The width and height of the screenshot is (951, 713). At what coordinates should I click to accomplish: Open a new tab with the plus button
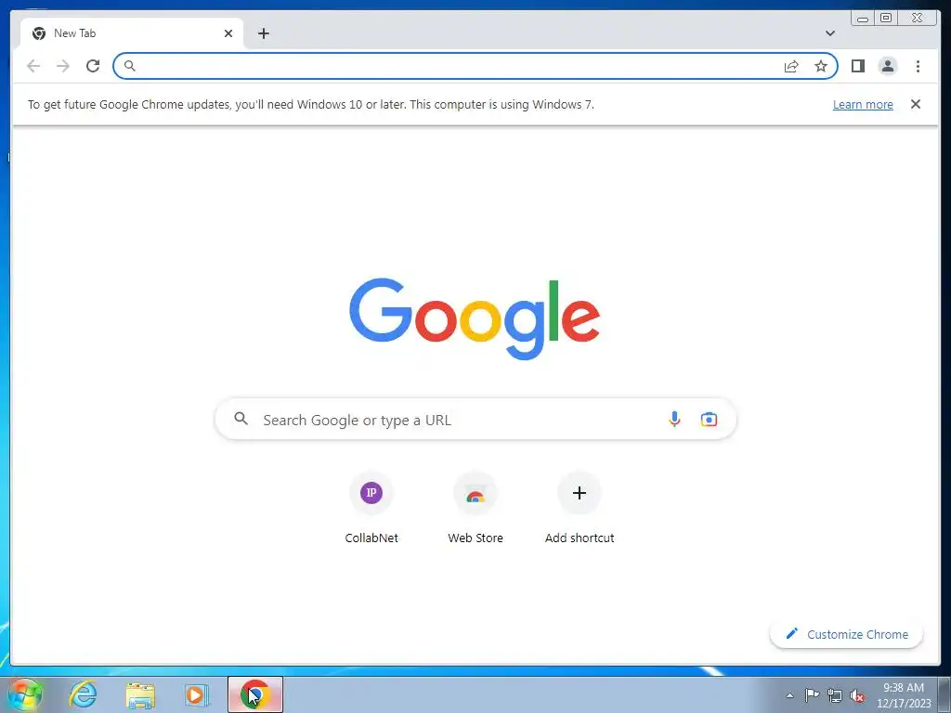pyautogui.click(x=263, y=33)
